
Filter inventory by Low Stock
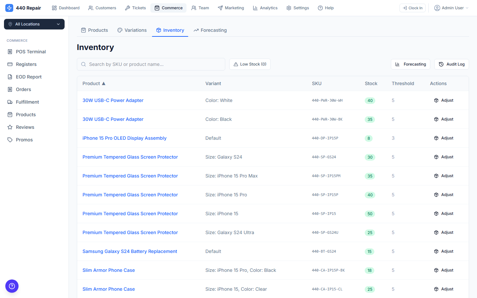coord(250,64)
